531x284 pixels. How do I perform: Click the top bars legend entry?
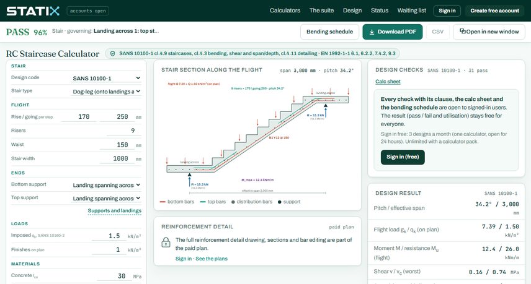(213, 202)
